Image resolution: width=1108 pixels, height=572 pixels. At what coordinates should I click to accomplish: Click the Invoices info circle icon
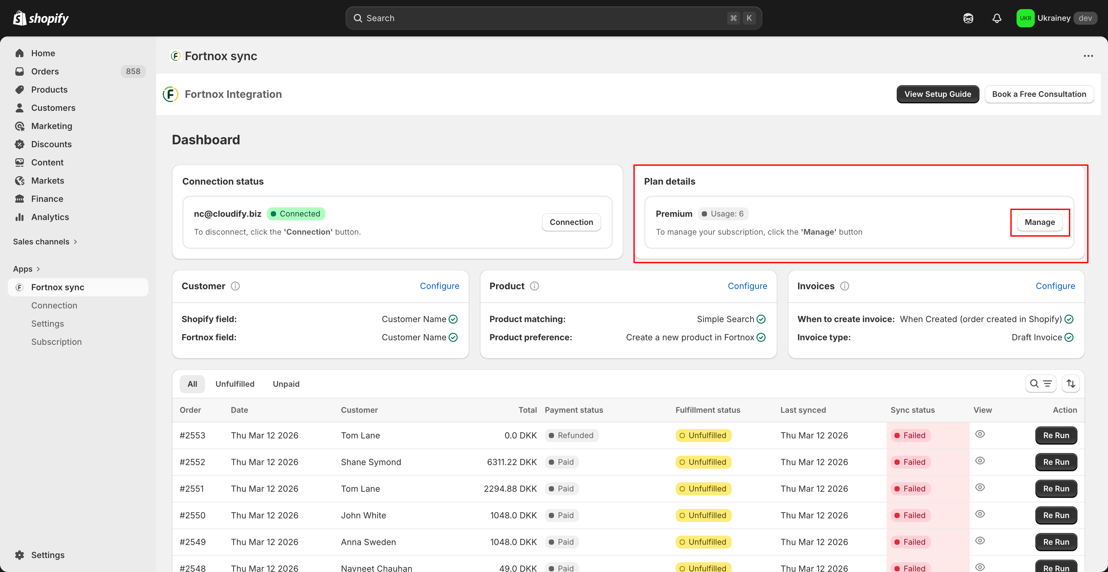point(844,286)
